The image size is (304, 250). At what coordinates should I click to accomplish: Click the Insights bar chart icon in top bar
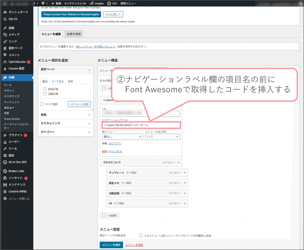91,3
